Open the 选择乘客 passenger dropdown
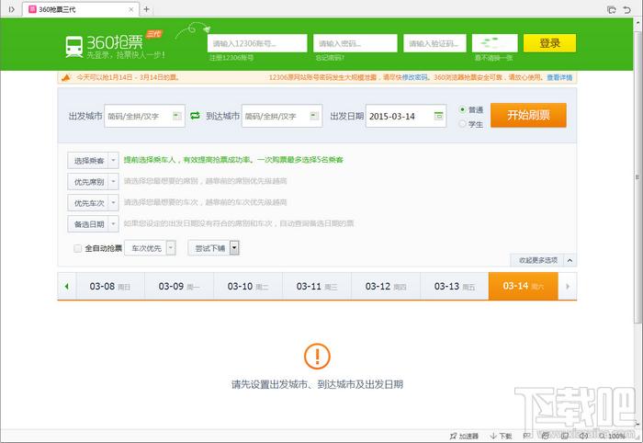This screenshot has height=443, width=643. point(93,161)
